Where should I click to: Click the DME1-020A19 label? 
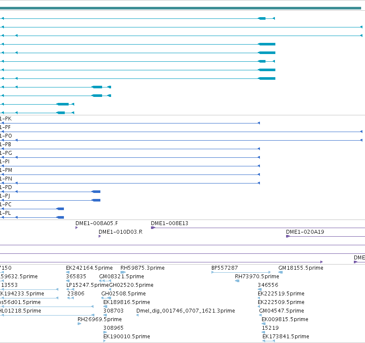(x=305, y=232)
